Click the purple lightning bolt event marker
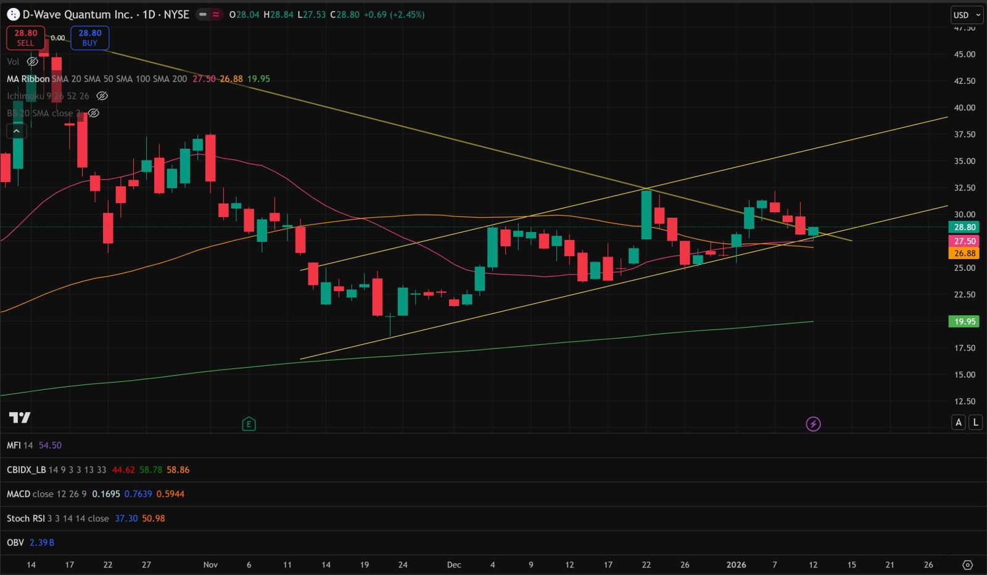Screen dimensions: 987x575 pyautogui.click(x=813, y=424)
